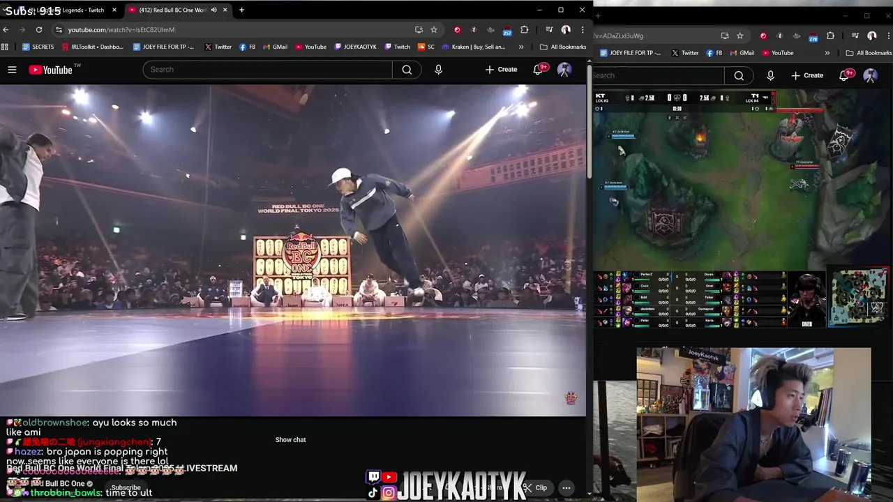Bookmark this page with star in left window
Screen dimensions: 893x502
pyautogui.click(x=434, y=29)
